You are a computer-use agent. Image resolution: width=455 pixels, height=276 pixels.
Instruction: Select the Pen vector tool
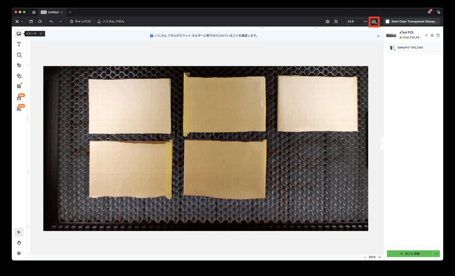click(x=19, y=65)
